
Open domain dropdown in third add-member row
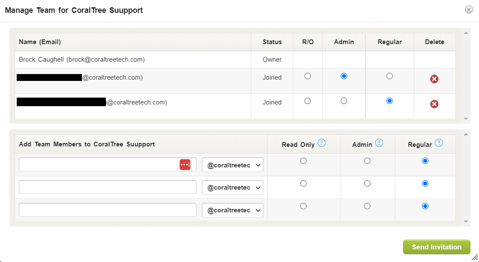click(232, 210)
